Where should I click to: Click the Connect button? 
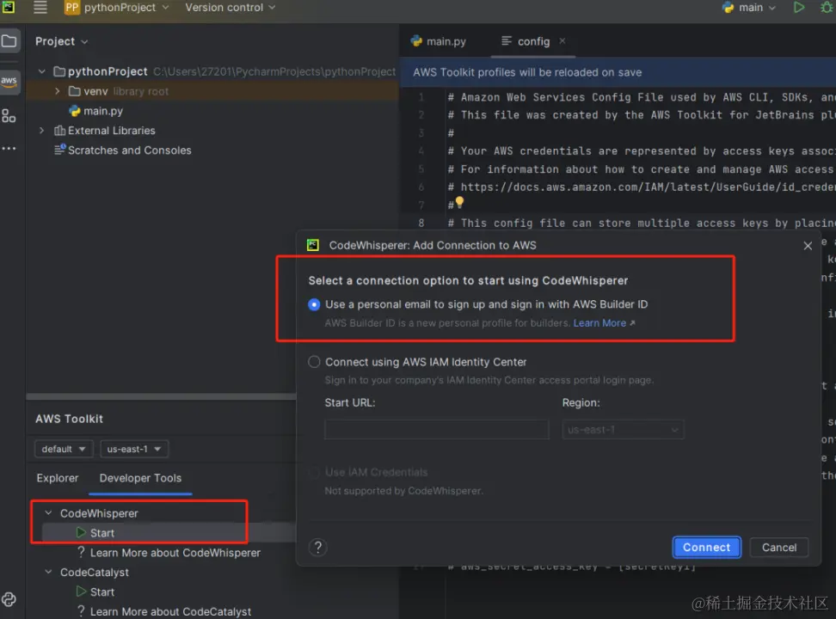tap(706, 547)
